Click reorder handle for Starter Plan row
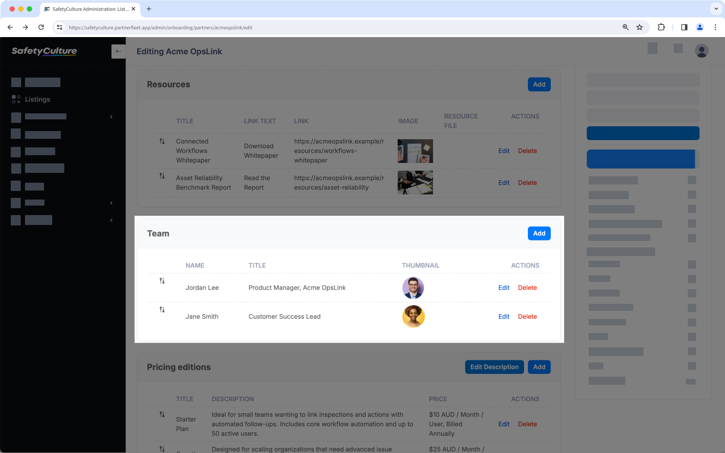Viewport: 725px width, 453px height. point(162,414)
